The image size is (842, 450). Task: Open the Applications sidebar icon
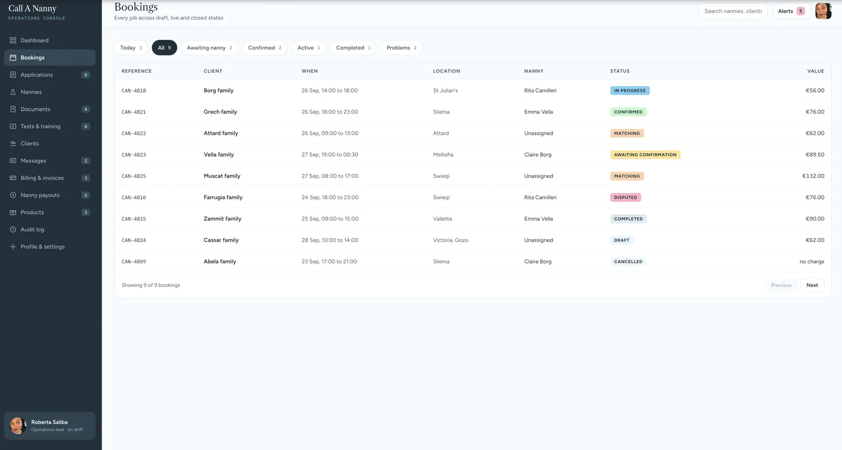click(x=13, y=75)
